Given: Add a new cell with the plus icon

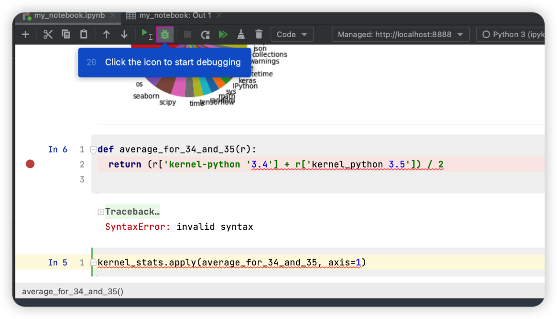Looking at the screenshot, I should (x=25, y=34).
